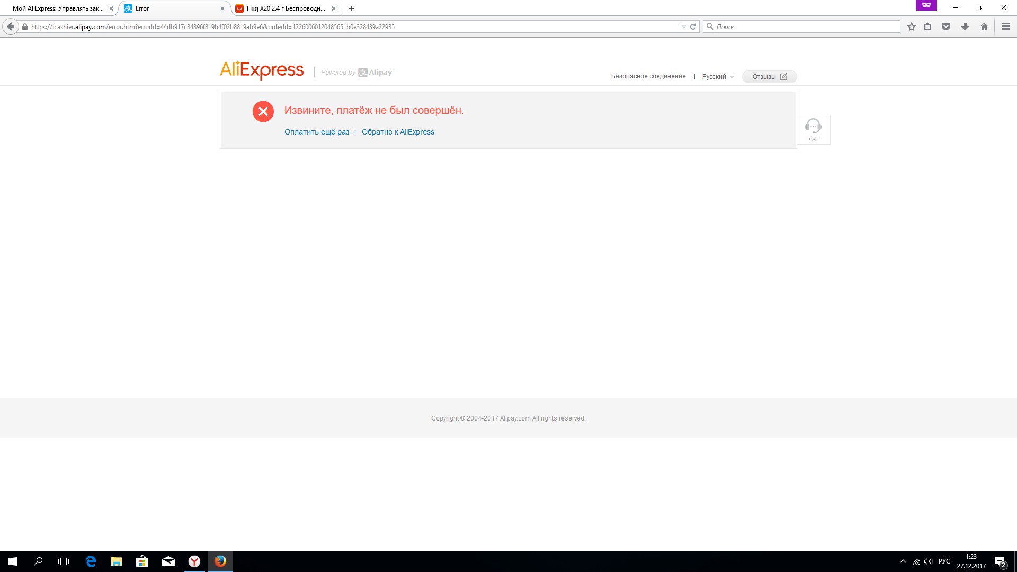Click into the Поиск search field
Screen dimensions: 1017x572
pyautogui.click(x=801, y=26)
